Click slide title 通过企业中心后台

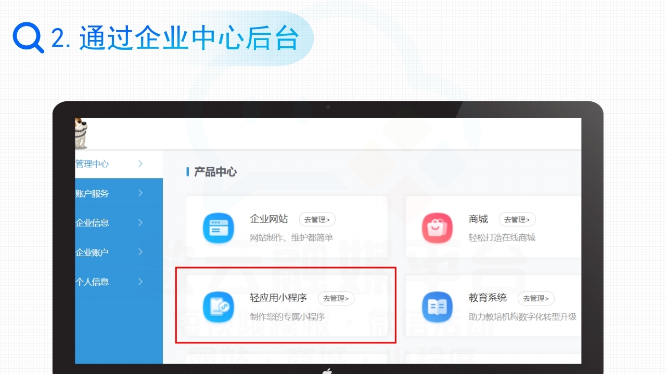(x=189, y=38)
